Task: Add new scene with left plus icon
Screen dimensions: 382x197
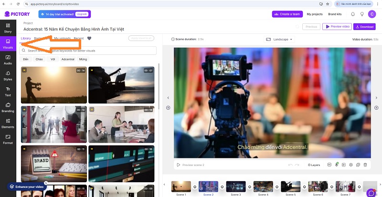Action: coord(168,108)
